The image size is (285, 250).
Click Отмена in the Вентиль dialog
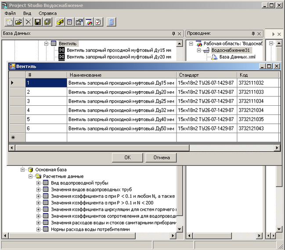pos(161,157)
